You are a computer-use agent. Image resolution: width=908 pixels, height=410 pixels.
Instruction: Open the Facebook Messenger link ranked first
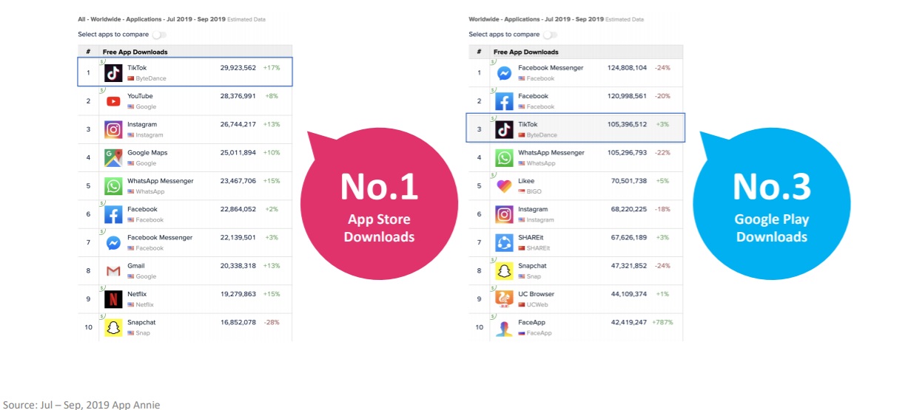pyautogui.click(x=551, y=68)
